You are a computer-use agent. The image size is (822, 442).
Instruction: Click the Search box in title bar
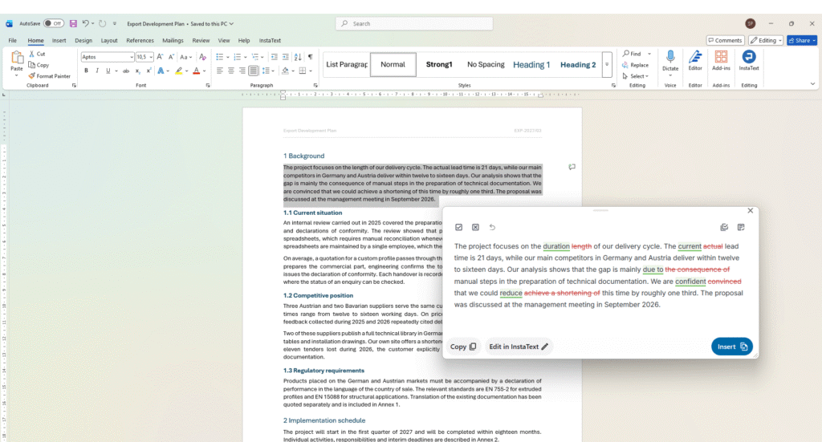[414, 23]
